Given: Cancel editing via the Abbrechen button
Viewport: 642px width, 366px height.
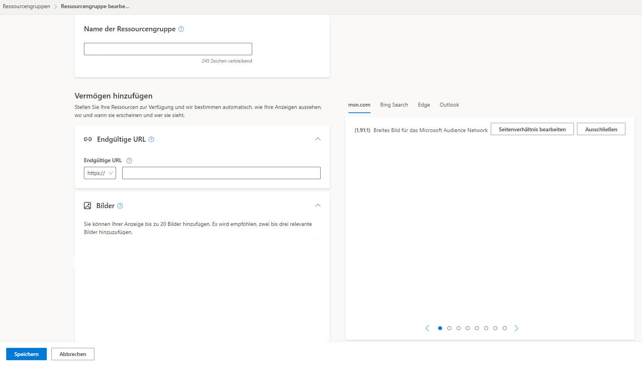Looking at the screenshot, I should point(73,354).
